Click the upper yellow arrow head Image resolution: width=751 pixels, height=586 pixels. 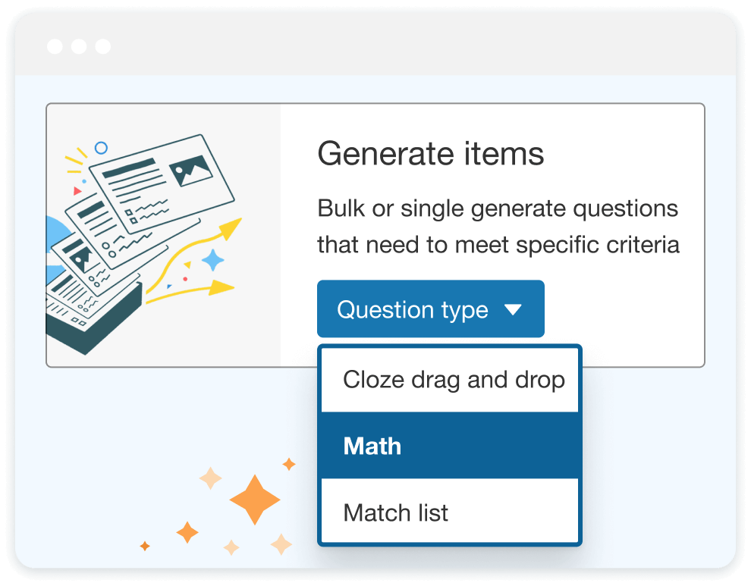tap(232, 228)
